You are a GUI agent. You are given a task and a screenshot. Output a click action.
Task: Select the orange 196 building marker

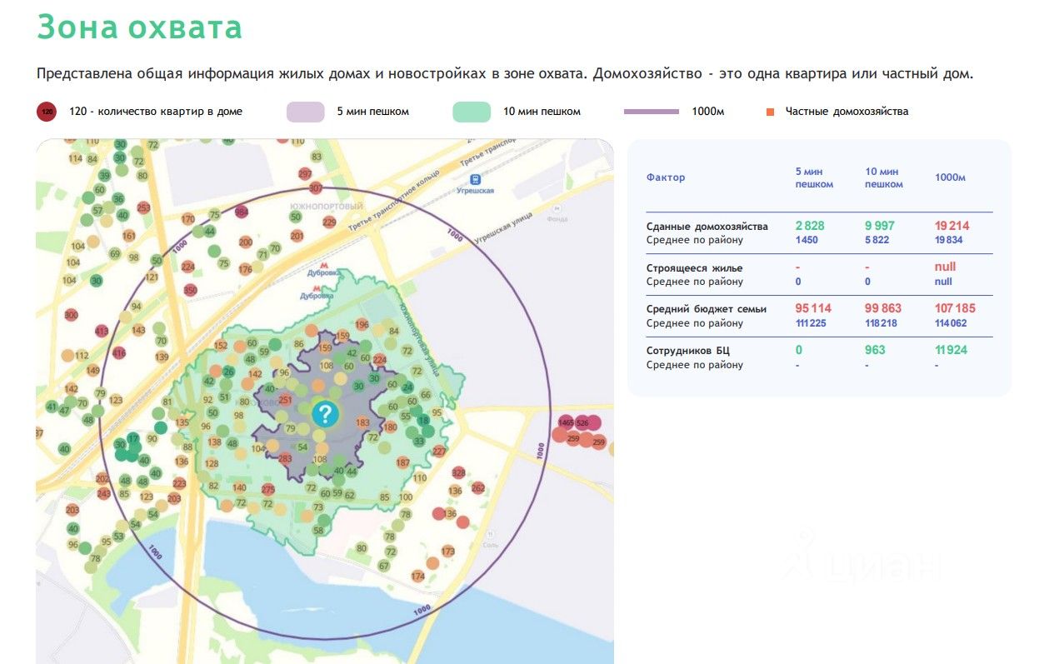[x=362, y=324]
